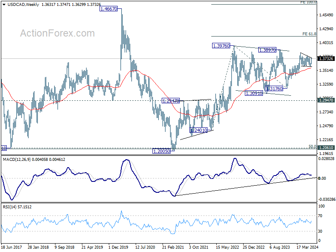Click the 1.19615 price axis value
336x252 pixels.
coord(326,153)
